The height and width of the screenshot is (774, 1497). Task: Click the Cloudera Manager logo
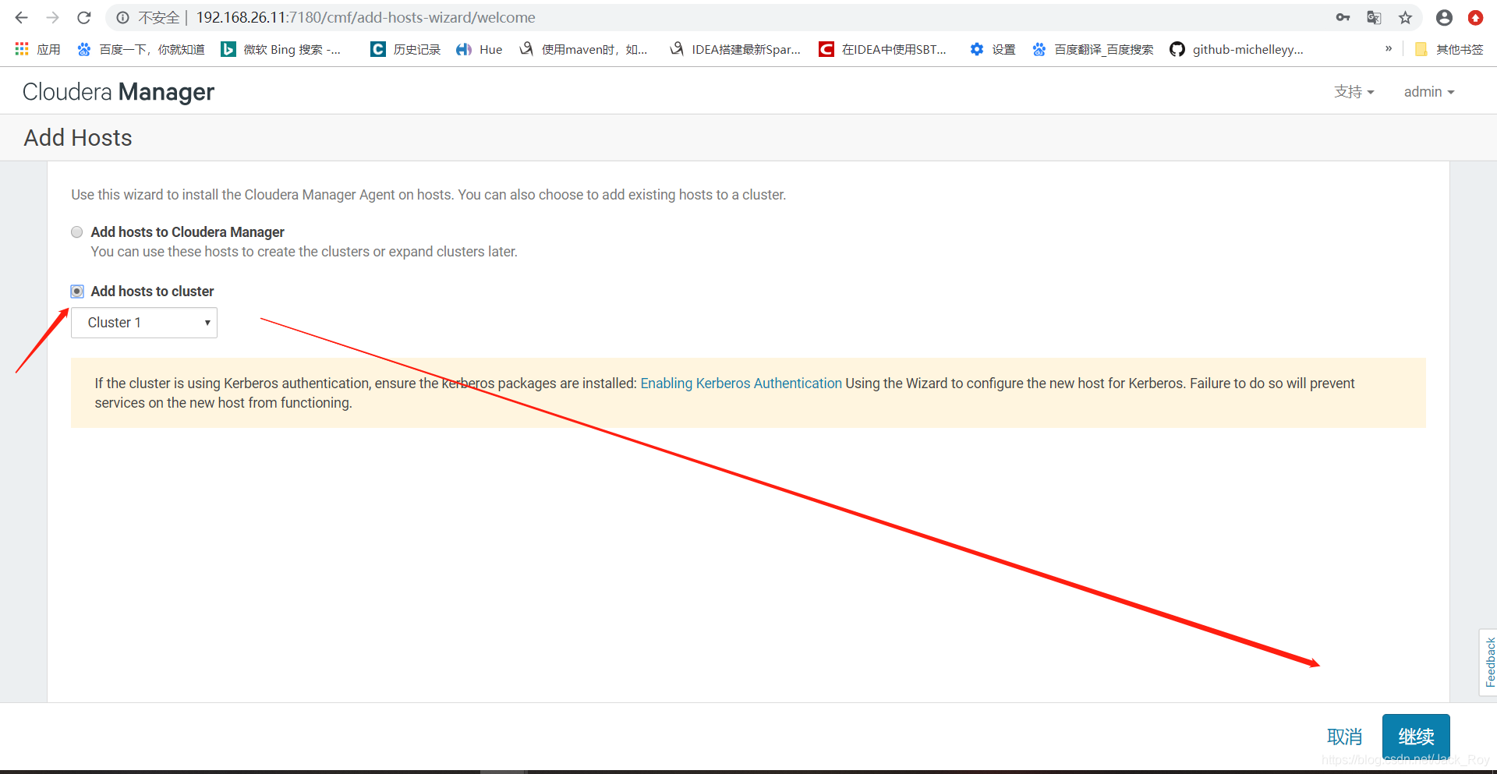119,92
